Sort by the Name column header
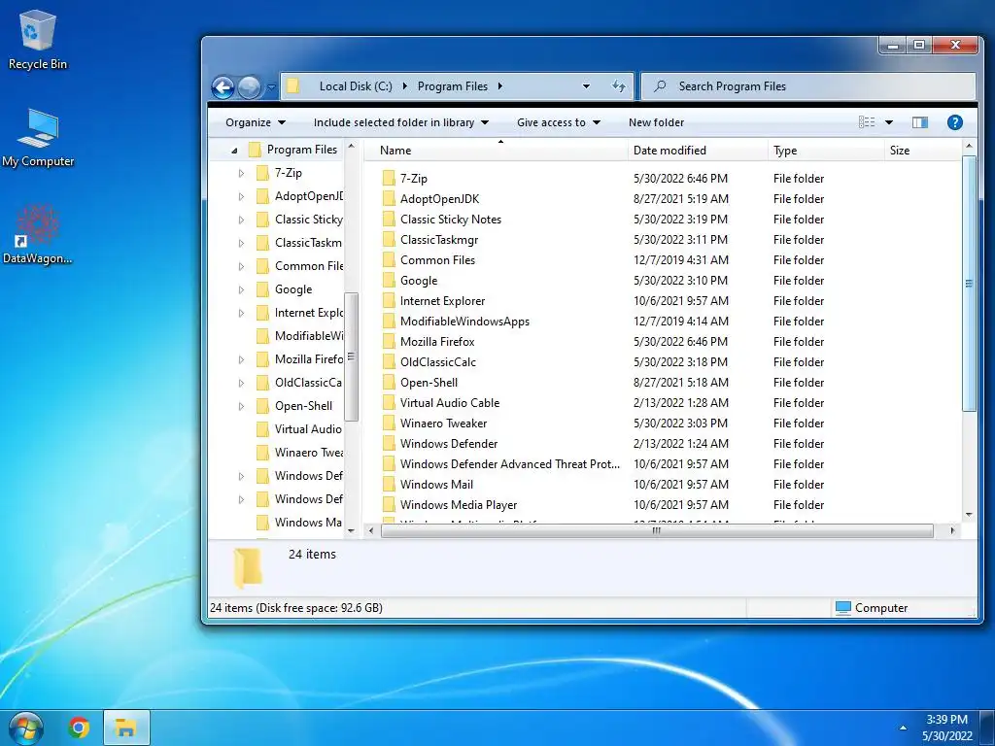 498,151
